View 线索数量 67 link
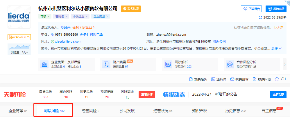 [121, 66]
